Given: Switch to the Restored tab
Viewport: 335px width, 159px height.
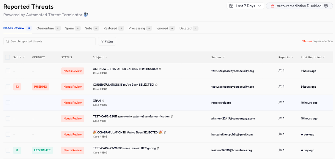Looking at the screenshot, I should point(114,28).
